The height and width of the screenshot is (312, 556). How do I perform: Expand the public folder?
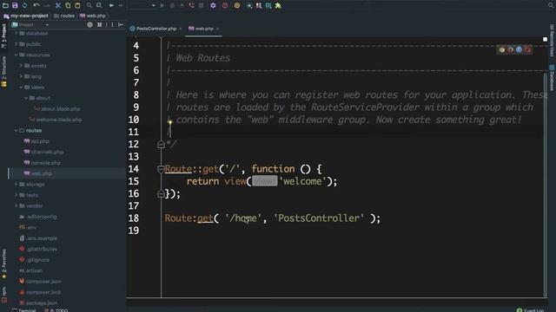click(x=16, y=44)
